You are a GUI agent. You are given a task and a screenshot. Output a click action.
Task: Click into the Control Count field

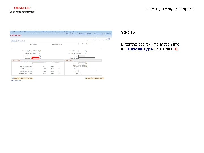57,63
